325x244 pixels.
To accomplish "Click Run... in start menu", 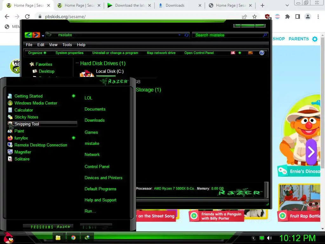I will coord(90,211).
